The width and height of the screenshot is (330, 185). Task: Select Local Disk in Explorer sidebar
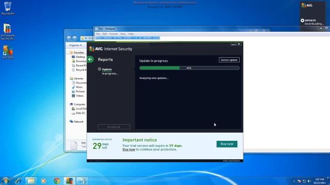point(79,108)
